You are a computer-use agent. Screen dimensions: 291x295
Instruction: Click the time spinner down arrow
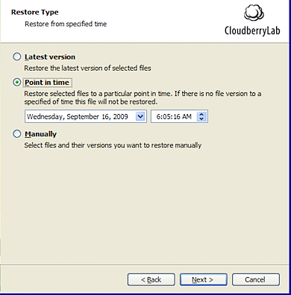201,119
